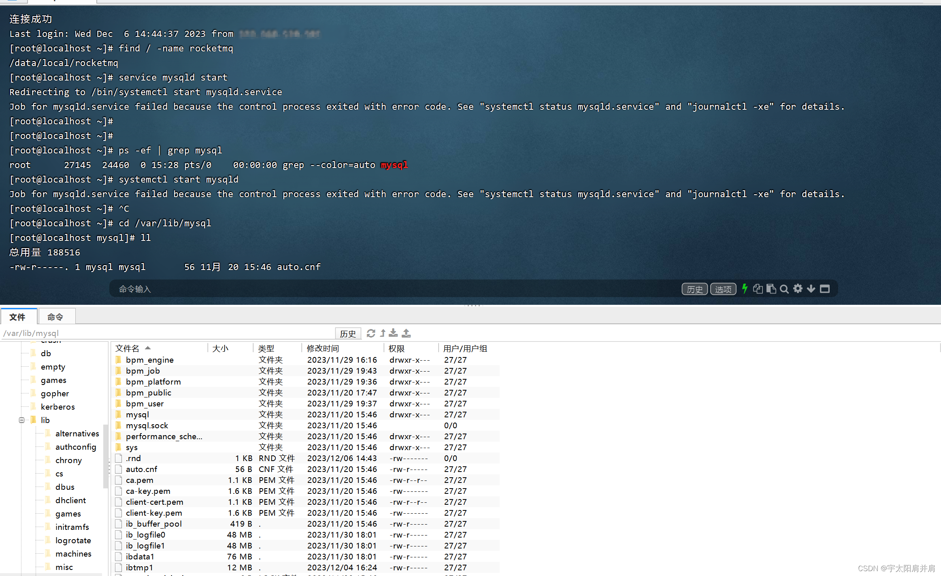941x576 pixels.
Task: Select the kerberos folder icon in tree
Action: 34,407
